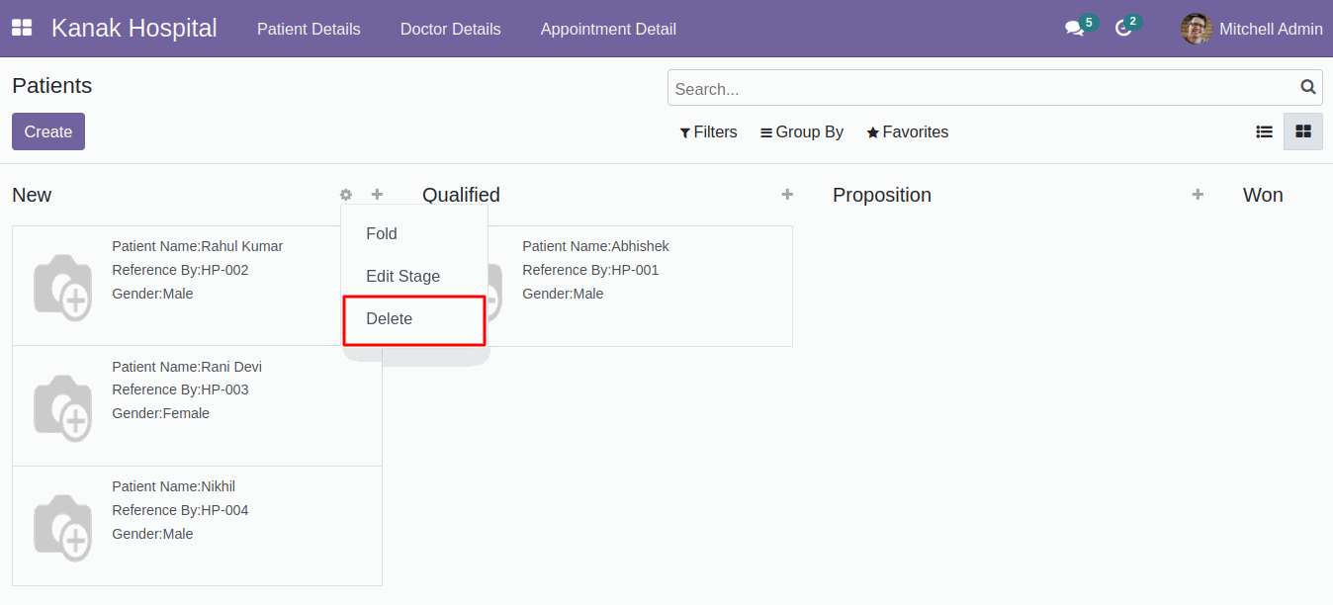Click Rahul Kumar's photo placeholder

click(x=62, y=287)
